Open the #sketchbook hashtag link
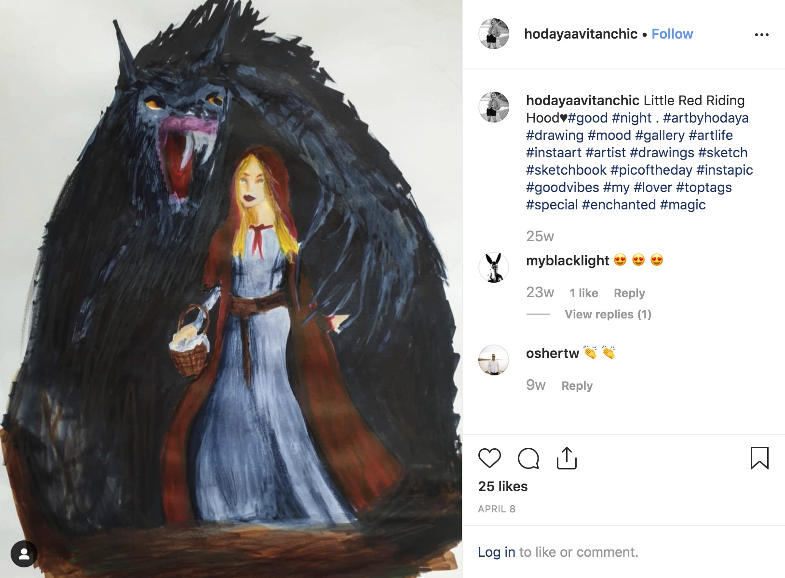Screen dimensions: 785x578 (x=566, y=170)
